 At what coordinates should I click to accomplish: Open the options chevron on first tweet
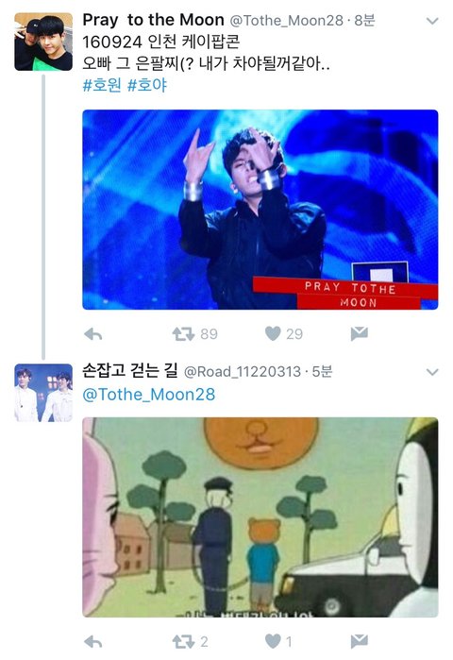click(x=432, y=21)
